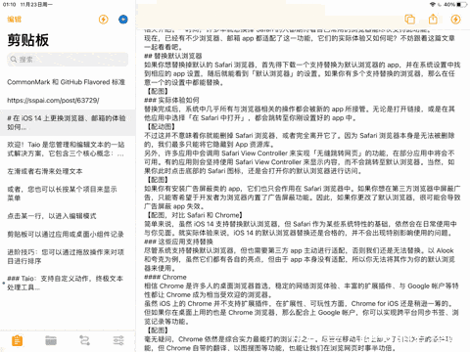The image size is (470, 352).
Task: Click '### 实际体验如何' heading line
Action: pyautogui.click(x=171, y=101)
